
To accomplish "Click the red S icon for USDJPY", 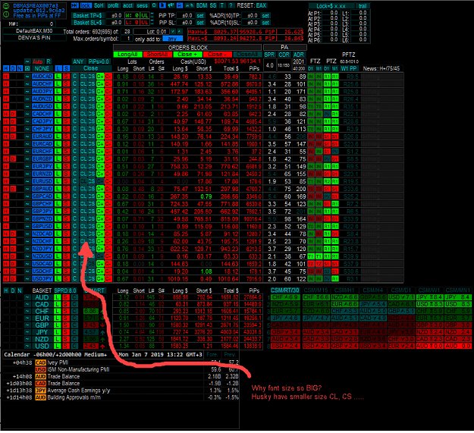I will 66,279.
